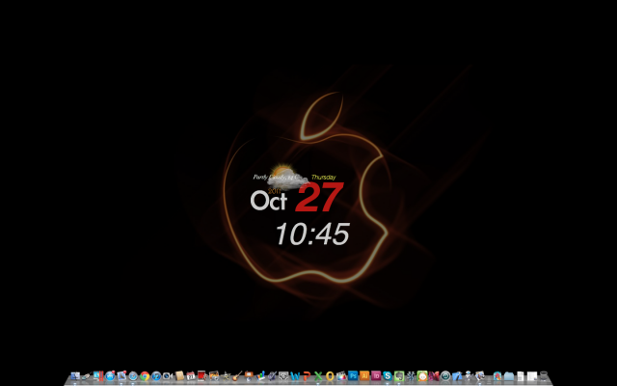
Task: Open Skype from the dock
Action: point(388,376)
